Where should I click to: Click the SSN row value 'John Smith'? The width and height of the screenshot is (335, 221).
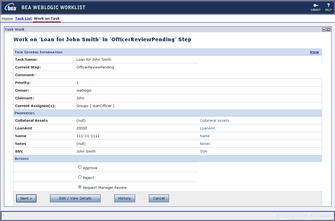86,151
